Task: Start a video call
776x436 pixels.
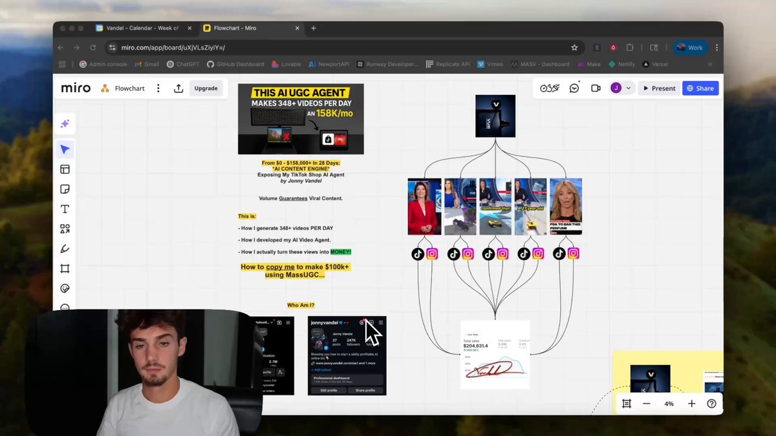Action: pos(596,88)
